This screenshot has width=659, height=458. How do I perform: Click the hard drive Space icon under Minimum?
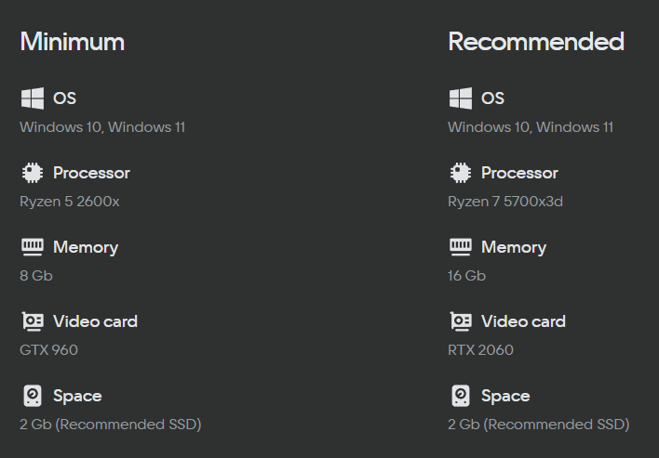pos(33,396)
